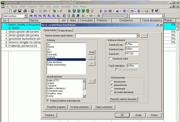Click the New document toolbar icon
This screenshot has width=180, height=122.
tap(10, 11)
